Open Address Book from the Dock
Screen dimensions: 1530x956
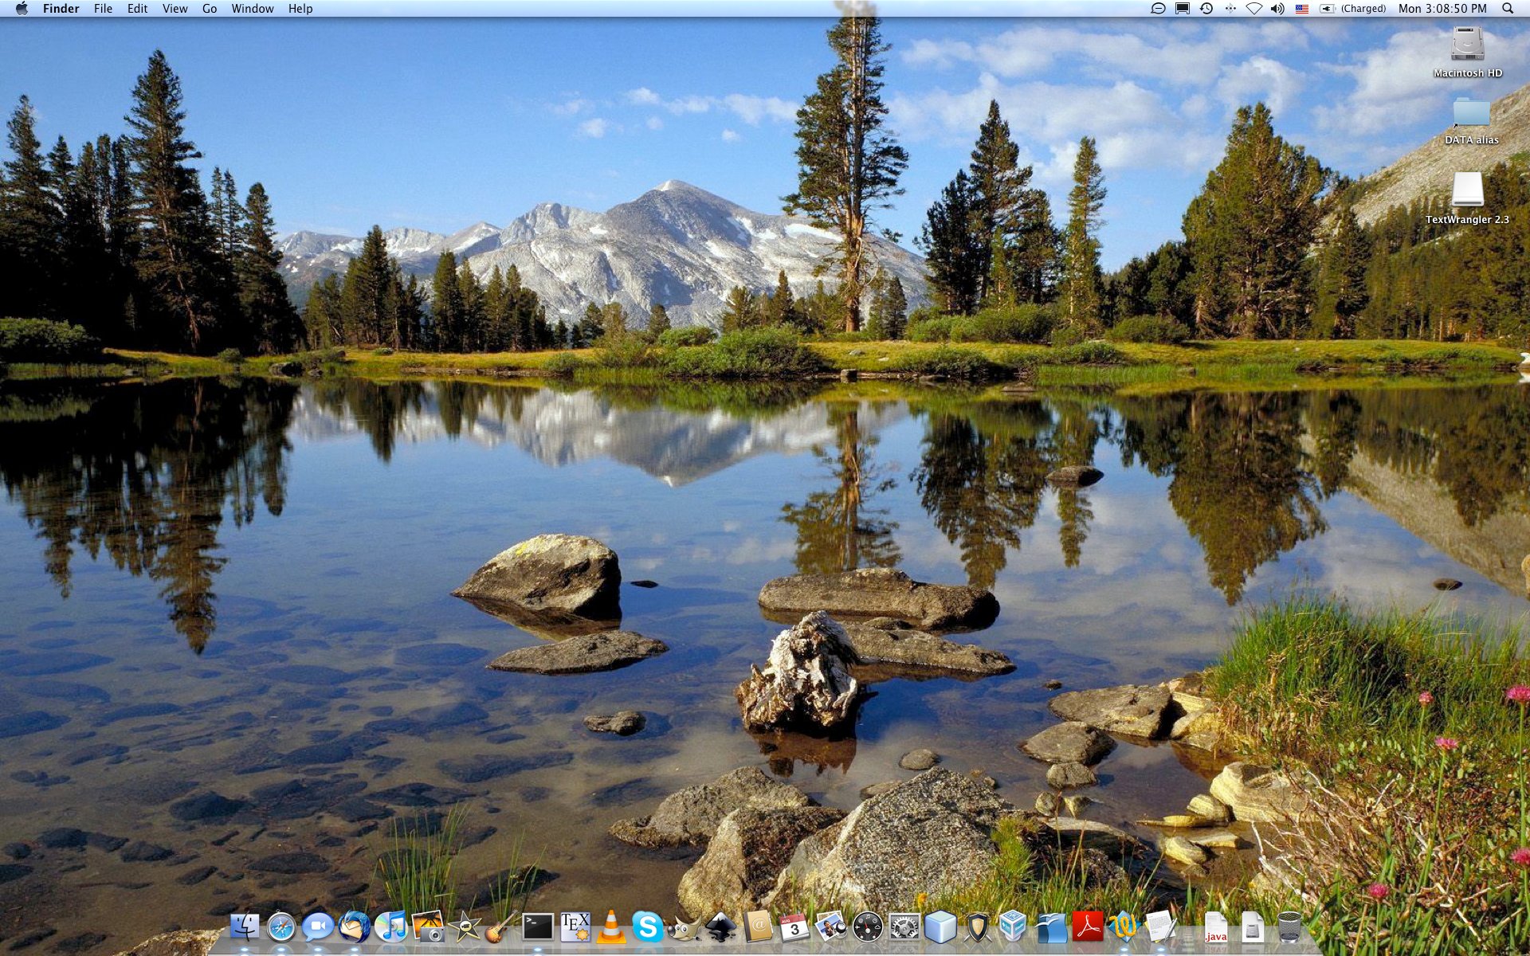point(758,927)
